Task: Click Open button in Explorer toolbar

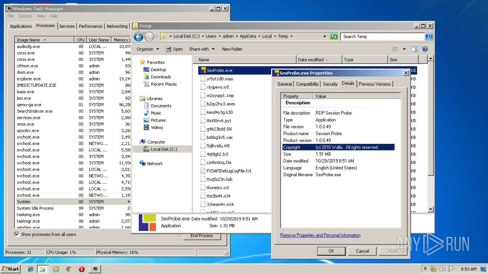Action: pyautogui.click(x=174, y=49)
